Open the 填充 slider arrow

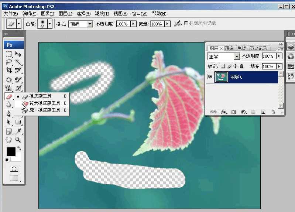[279, 66]
